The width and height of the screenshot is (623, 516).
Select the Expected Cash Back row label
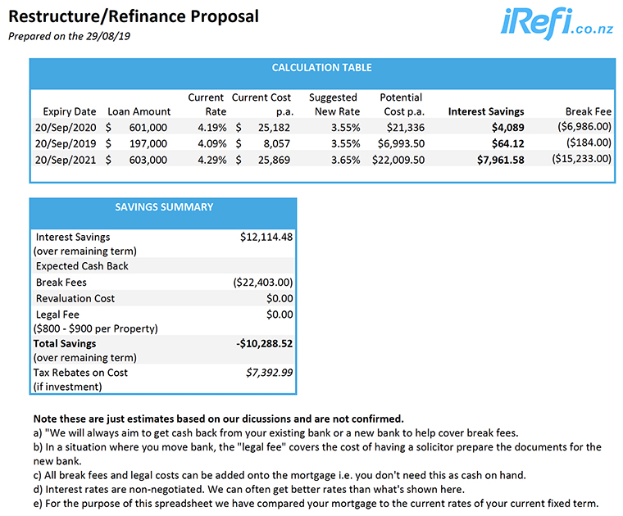82,266
